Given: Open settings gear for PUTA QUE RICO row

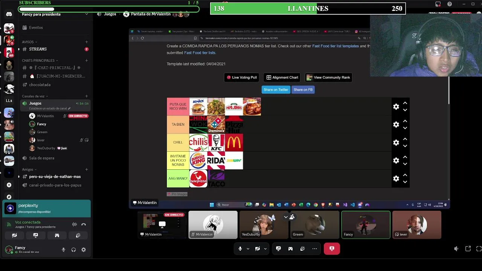Looking at the screenshot, I should [x=396, y=107].
